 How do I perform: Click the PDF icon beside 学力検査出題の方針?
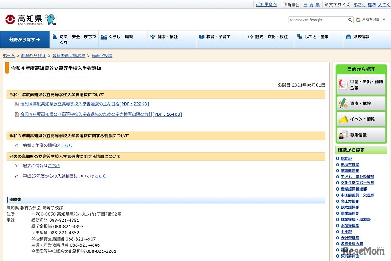pos(15,114)
